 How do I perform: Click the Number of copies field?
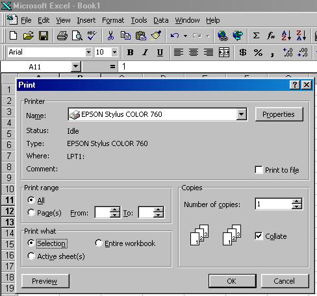273,204
